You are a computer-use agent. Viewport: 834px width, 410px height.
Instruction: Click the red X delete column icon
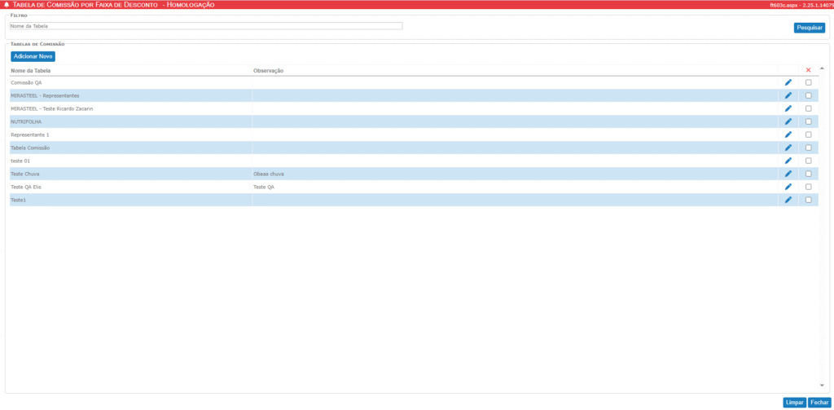coord(808,70)
